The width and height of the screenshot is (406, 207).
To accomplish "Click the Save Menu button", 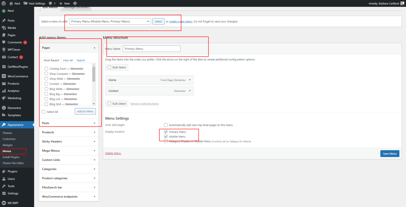I will coord(390,154).
